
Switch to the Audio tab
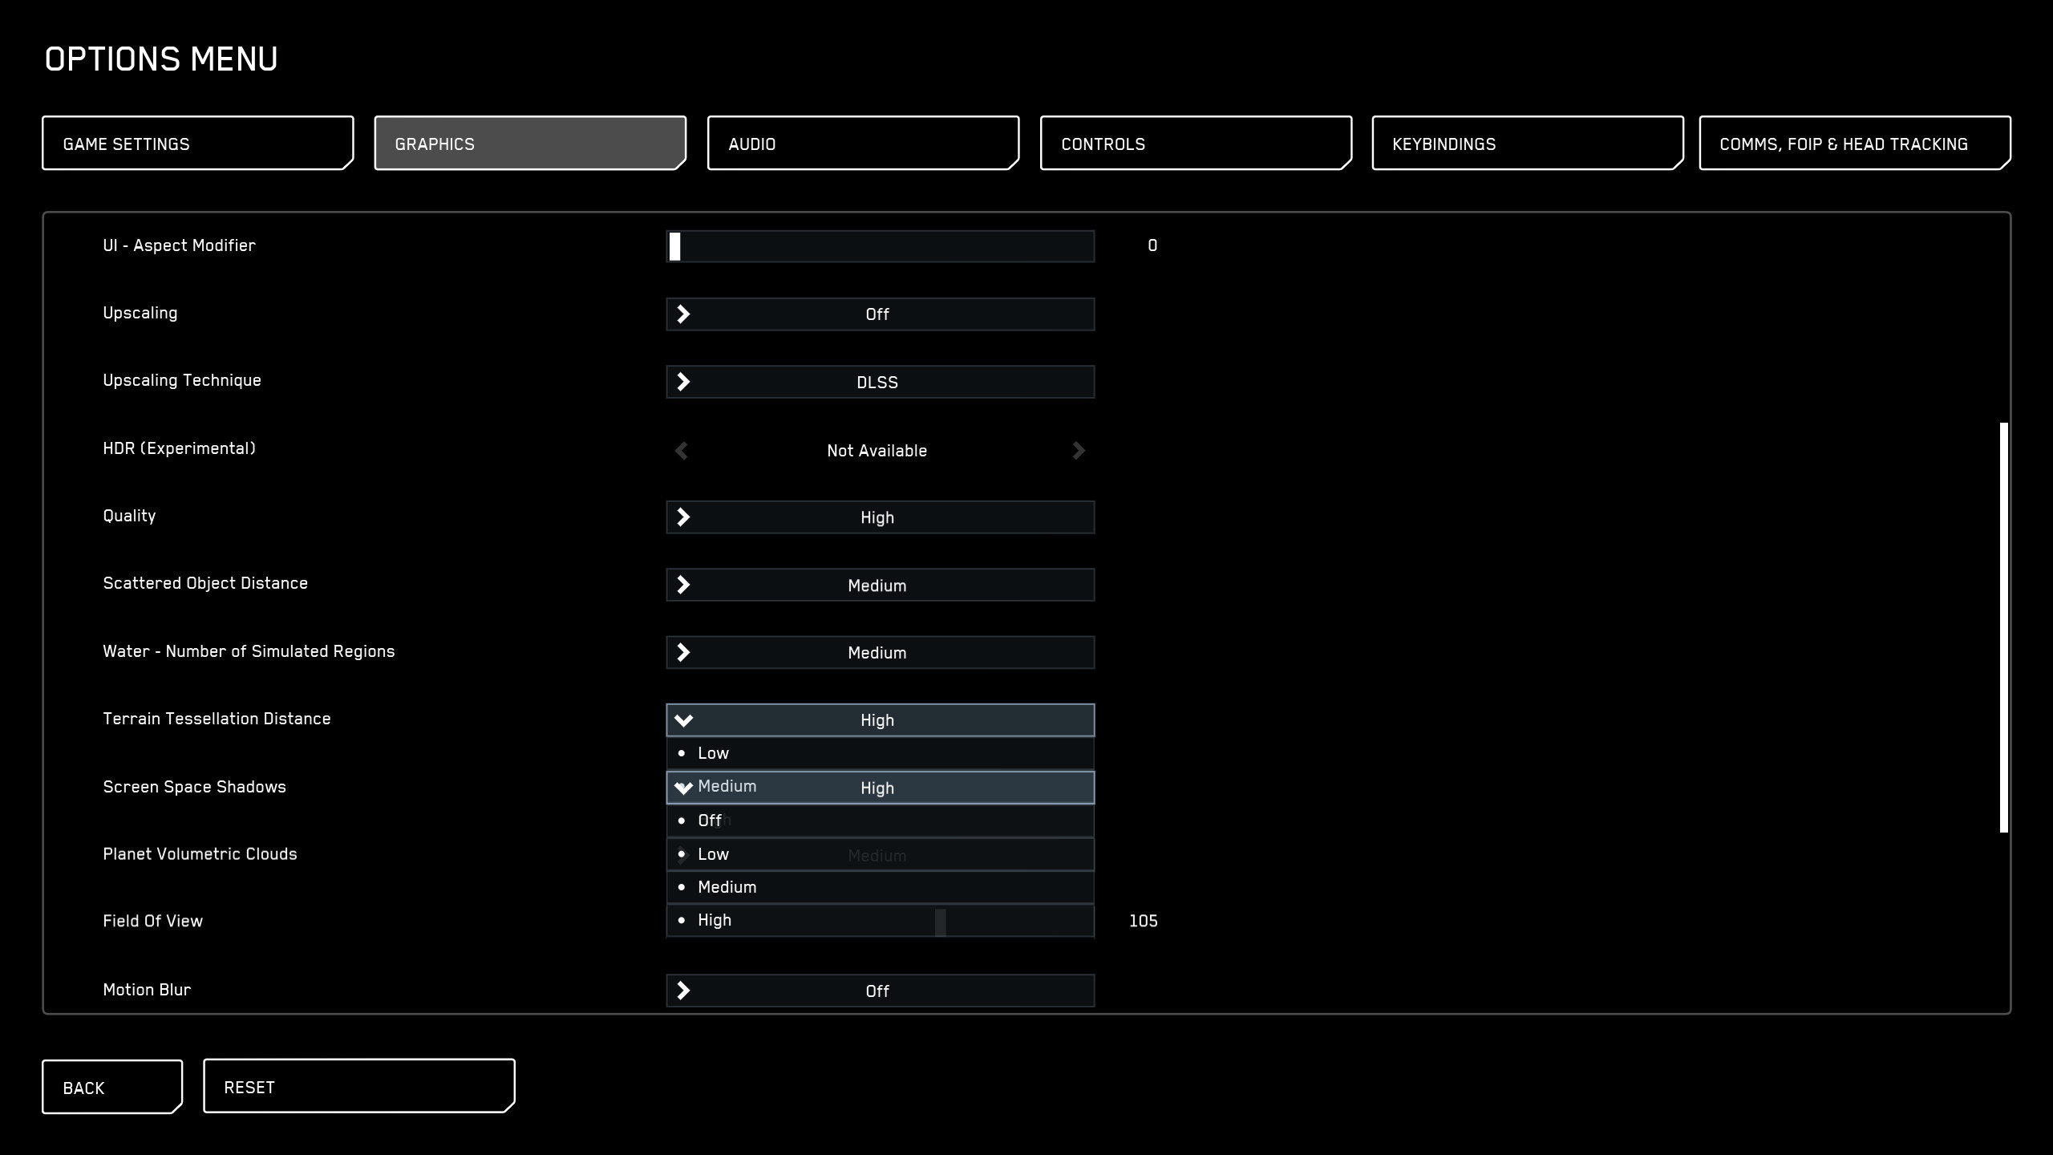click(x=863, y=144)
